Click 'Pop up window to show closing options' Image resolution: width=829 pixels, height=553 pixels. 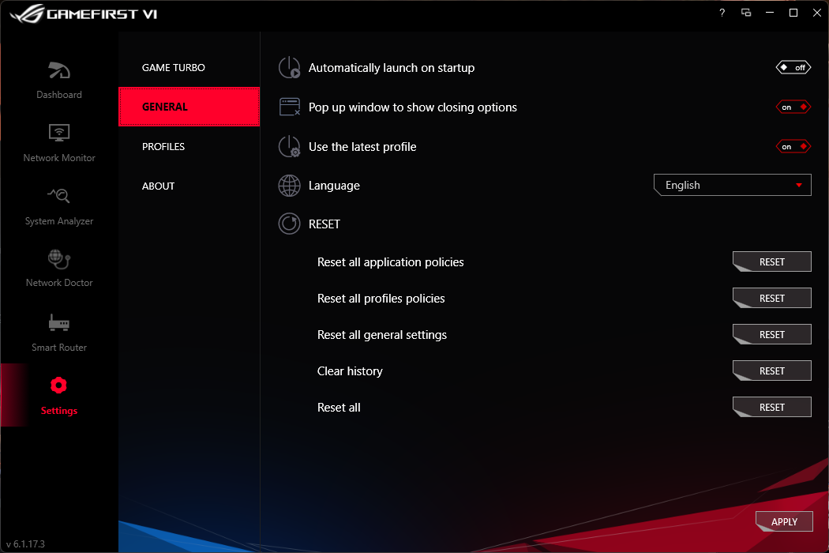413,107
